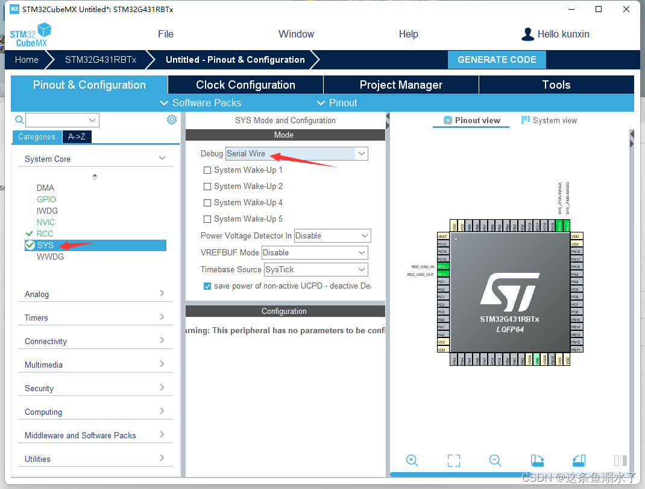Check the System Wake-Up 1 checkbox

tap(207, 170)
